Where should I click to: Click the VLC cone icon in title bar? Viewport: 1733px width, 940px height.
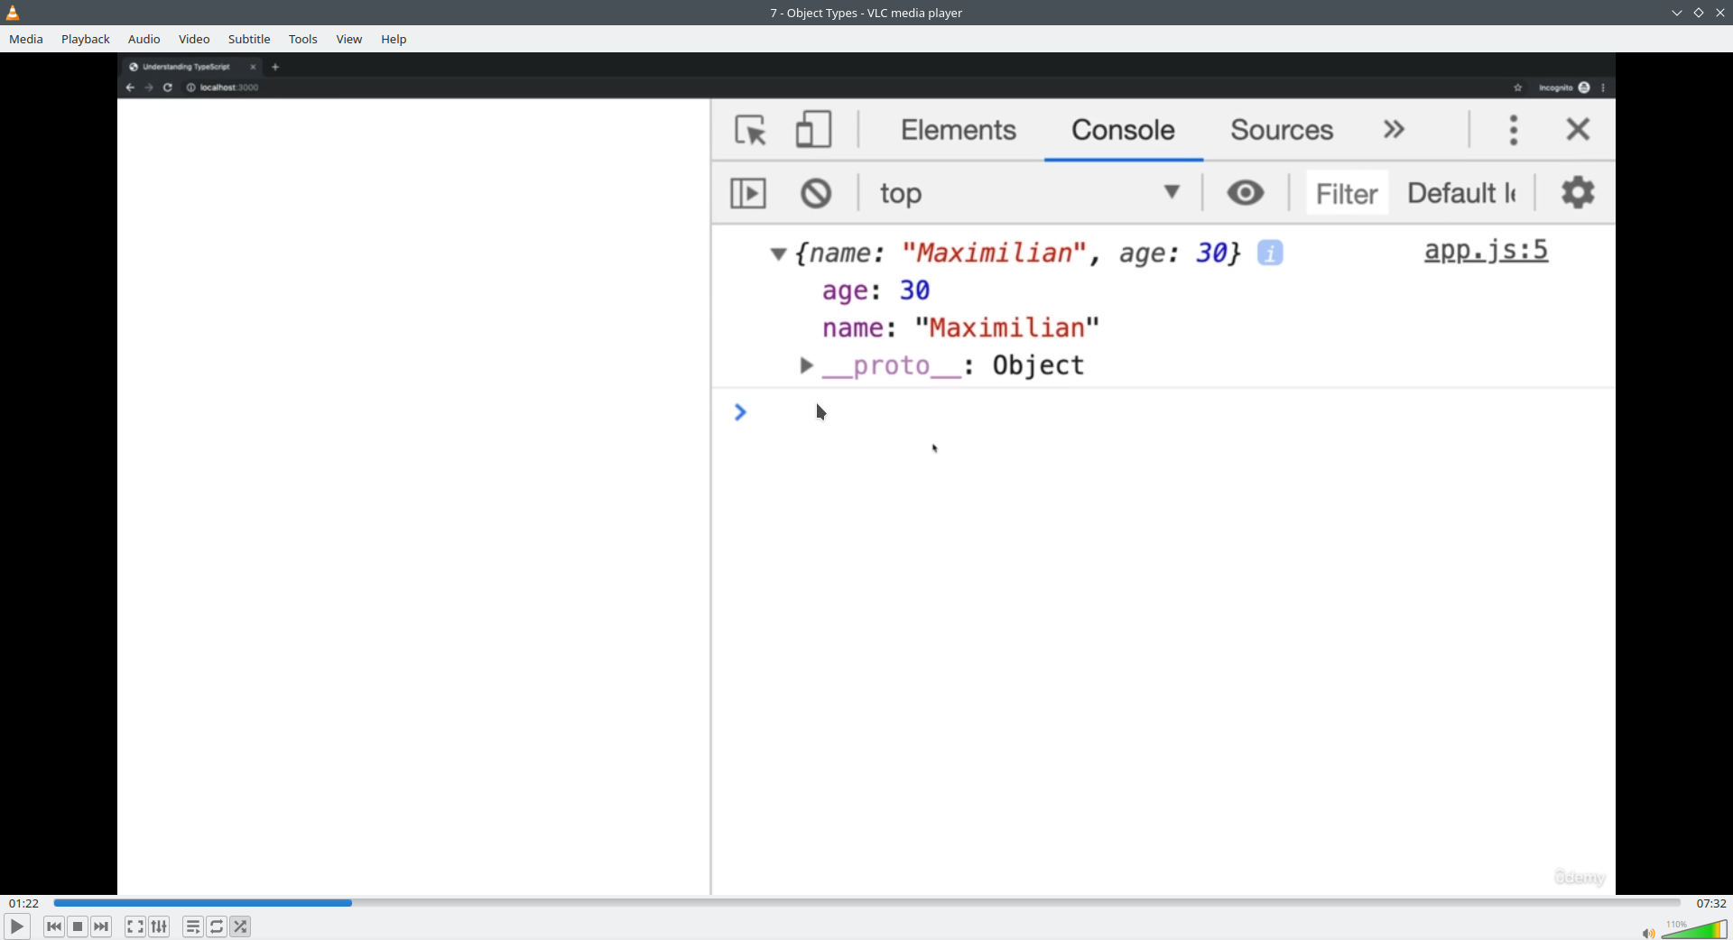[x=14, y=13]
